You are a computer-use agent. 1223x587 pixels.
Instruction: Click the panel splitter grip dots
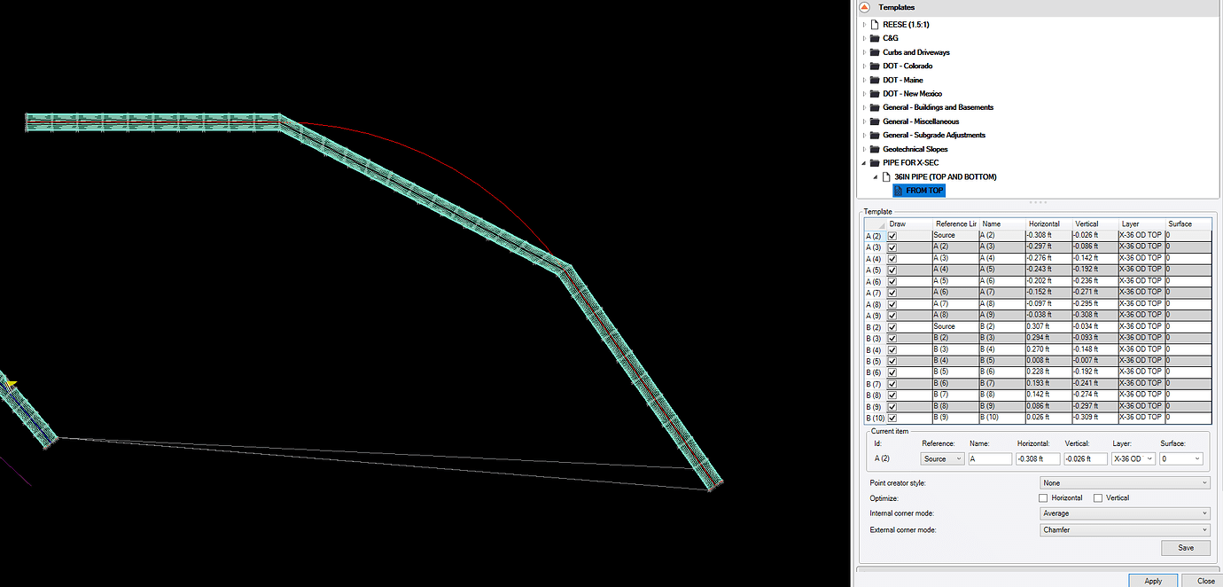pos(1038,202)
